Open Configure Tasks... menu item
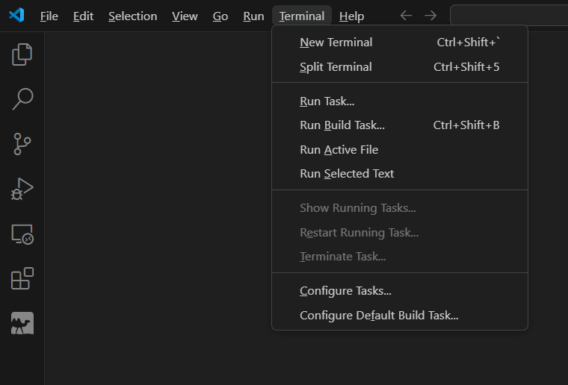Image resolution: width=568 pixels, height=385 pixels. 345,291
